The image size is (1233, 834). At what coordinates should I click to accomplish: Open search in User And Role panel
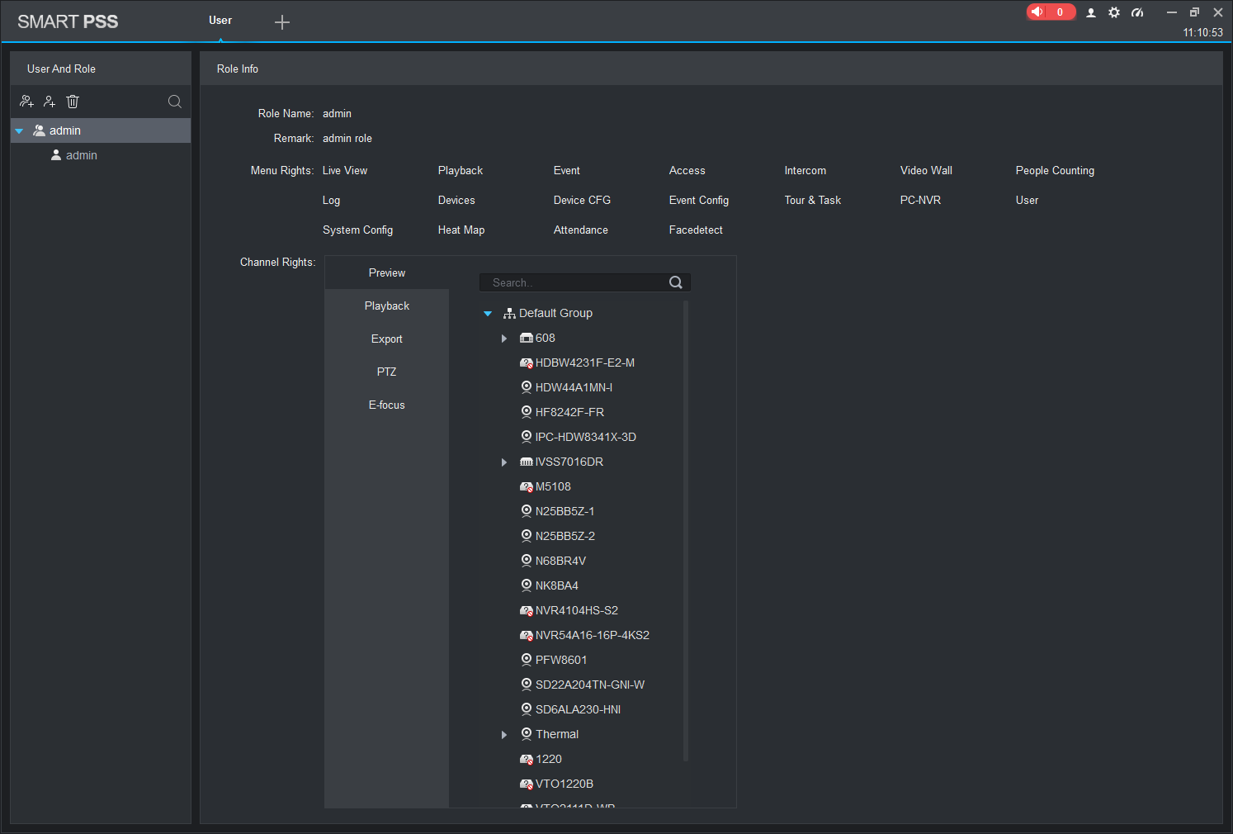click(x=175, y=102)
